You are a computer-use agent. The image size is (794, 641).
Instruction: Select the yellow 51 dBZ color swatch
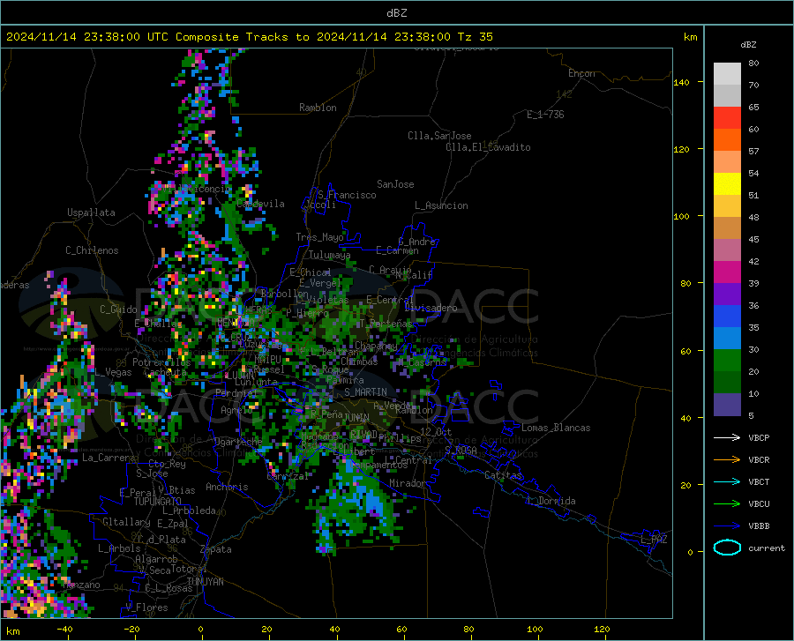click(727, 183)
